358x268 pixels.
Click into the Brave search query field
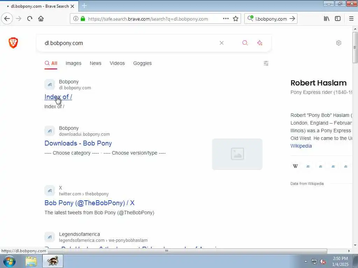tap(128, 43)
